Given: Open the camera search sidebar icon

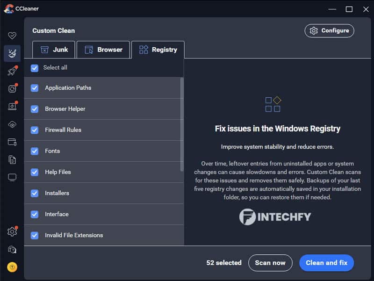Looking at the screenshot, I should coord(12,250).
